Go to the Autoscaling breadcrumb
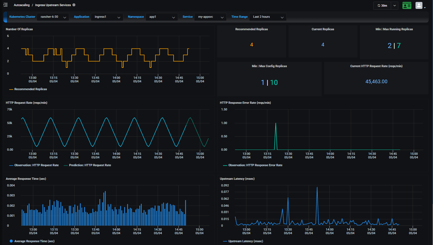Screen dimensions: 433x245 [22, 5]
